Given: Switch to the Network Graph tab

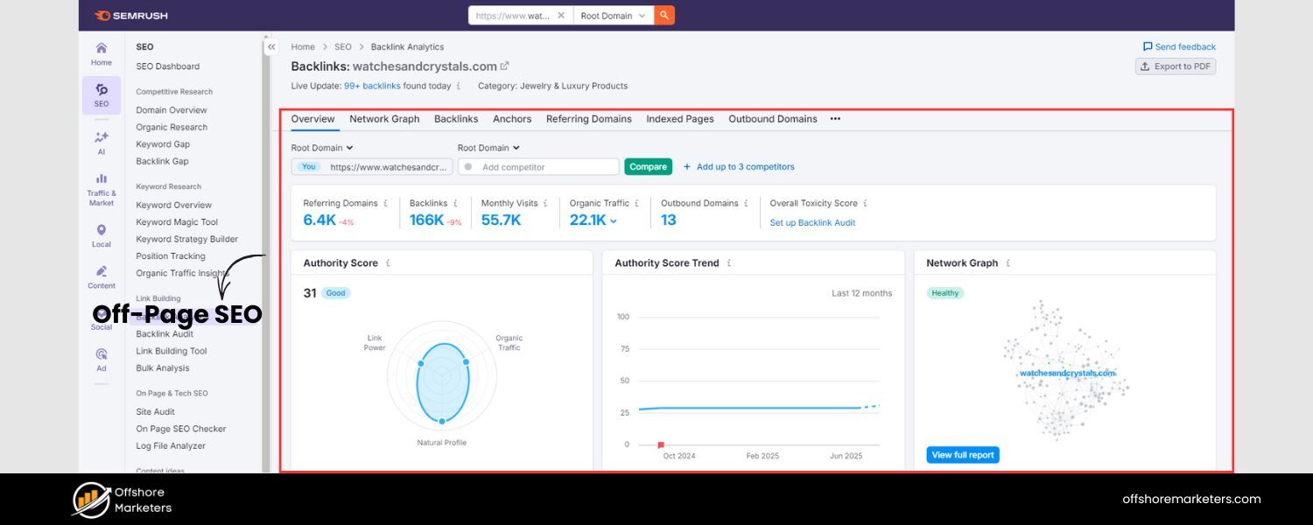Looking at the screenshot, I should click(384, 119).
